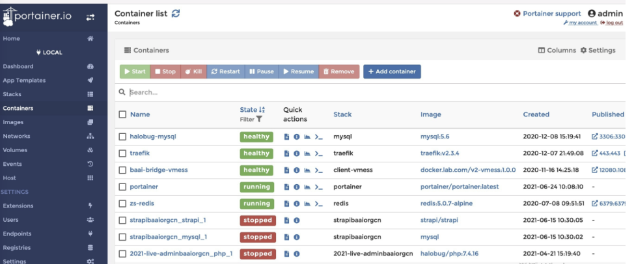Click the Resume button
634x264 pixels.
pos(299,72)
